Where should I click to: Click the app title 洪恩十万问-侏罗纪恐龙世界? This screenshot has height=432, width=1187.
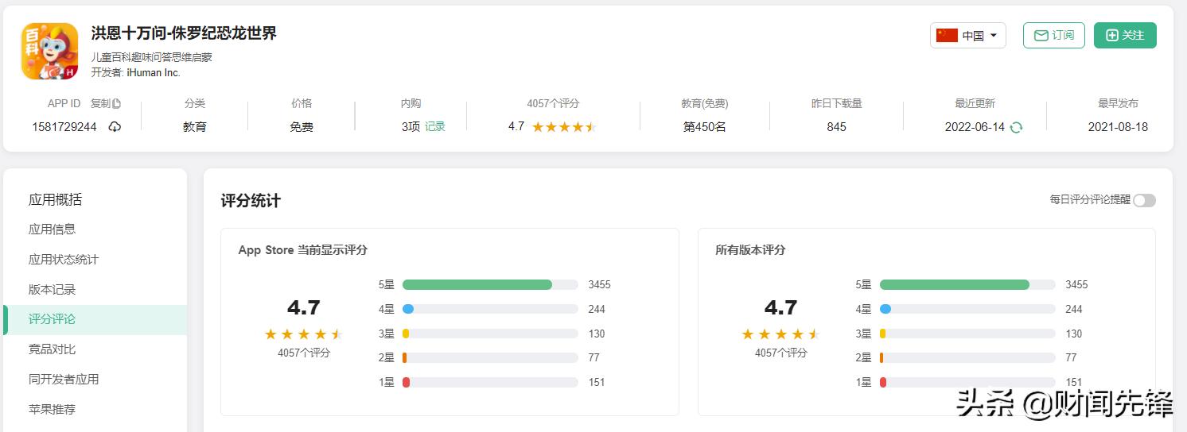(x=184, y=33)
